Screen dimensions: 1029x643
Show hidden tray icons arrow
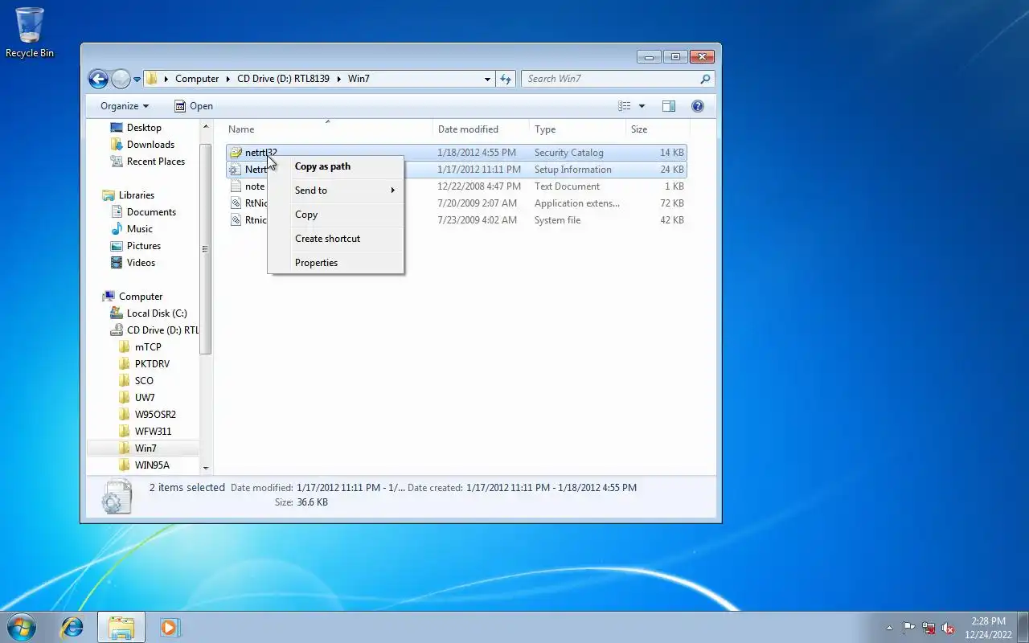click(x=889, y=628)
